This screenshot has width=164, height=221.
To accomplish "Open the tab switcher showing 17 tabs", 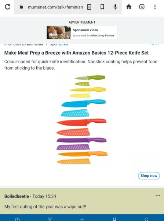I will (142, 7).
